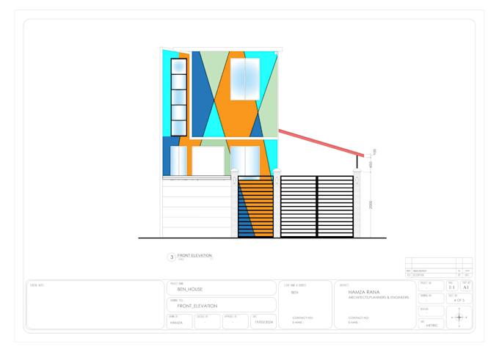Viewport: 499px width, 352px height.
Task: Click the date '19/03/2024'
Action: point(264,322)
